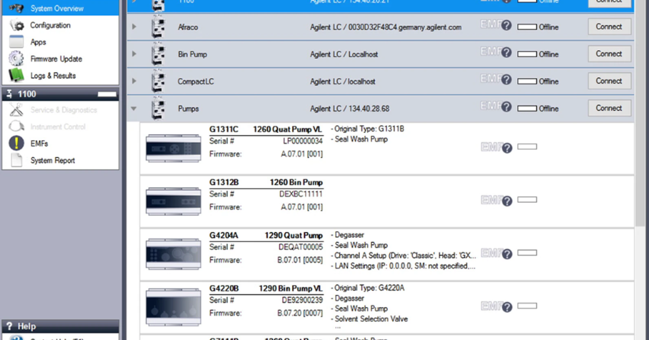Click the EMF question mark for the Pumps system
Screen dimensions: 649x340
(x=507, y=107)
